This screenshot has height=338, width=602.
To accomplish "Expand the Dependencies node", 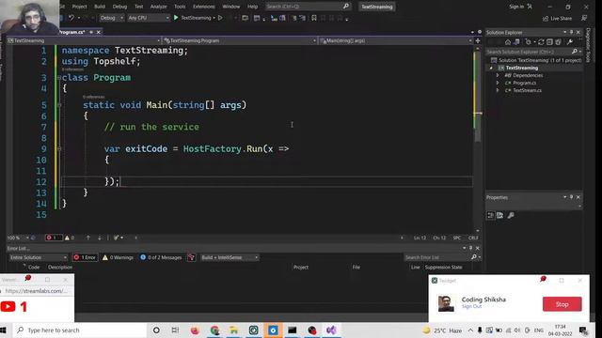I will click(498, 75).
